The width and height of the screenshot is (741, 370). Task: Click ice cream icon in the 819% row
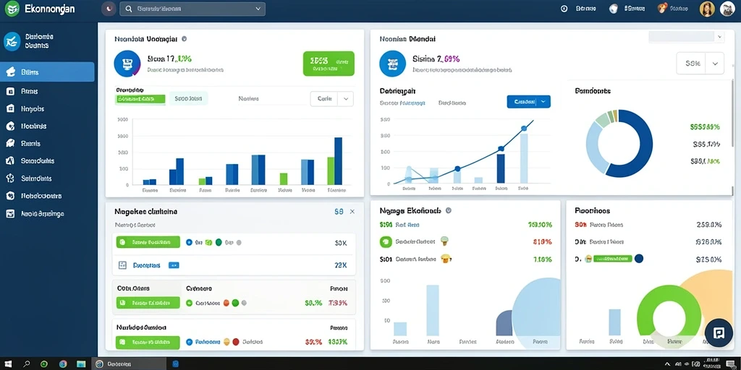click(x=444, y=241)
